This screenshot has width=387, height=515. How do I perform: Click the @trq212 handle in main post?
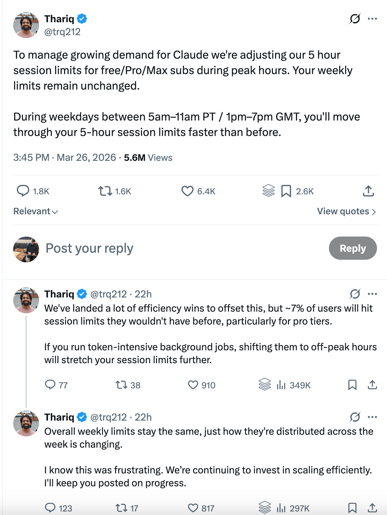click(x=62, y=32)
